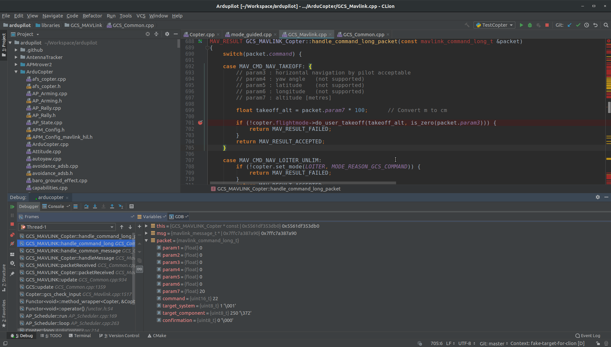Toggle watches view with the glasses icon
Viewport: 611px width, 347px height.
tap(139, 269)
